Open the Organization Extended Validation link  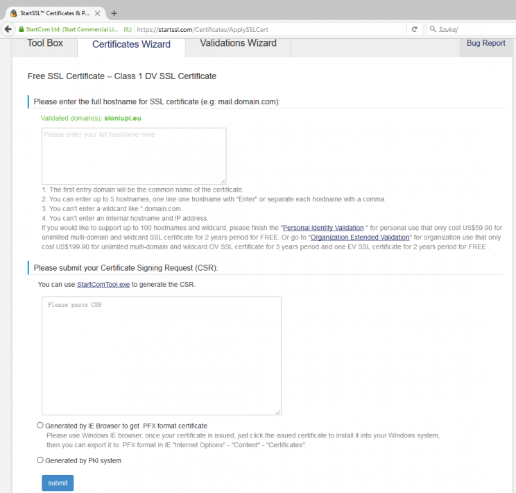pyautogui.click(x=360, y=237)
